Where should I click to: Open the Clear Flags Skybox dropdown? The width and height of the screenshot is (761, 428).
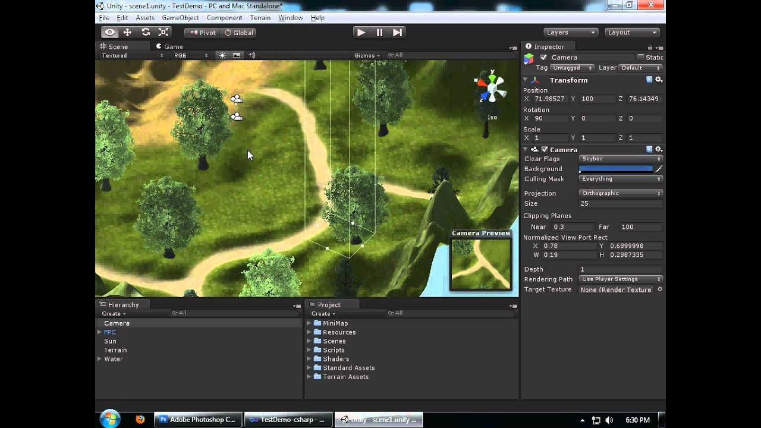point(620,159)
